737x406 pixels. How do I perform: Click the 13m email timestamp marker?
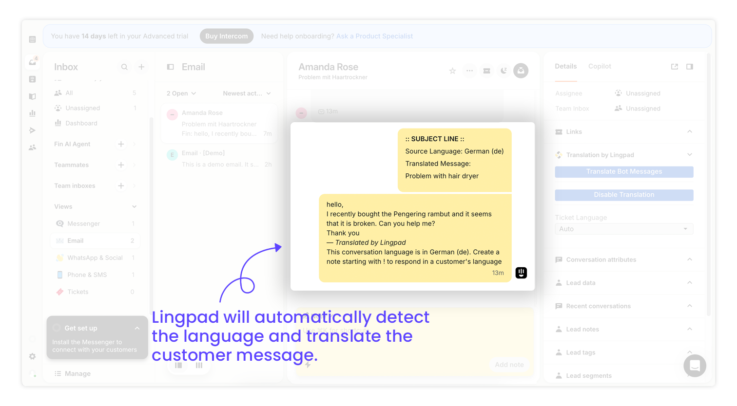[x=328, y=111]
